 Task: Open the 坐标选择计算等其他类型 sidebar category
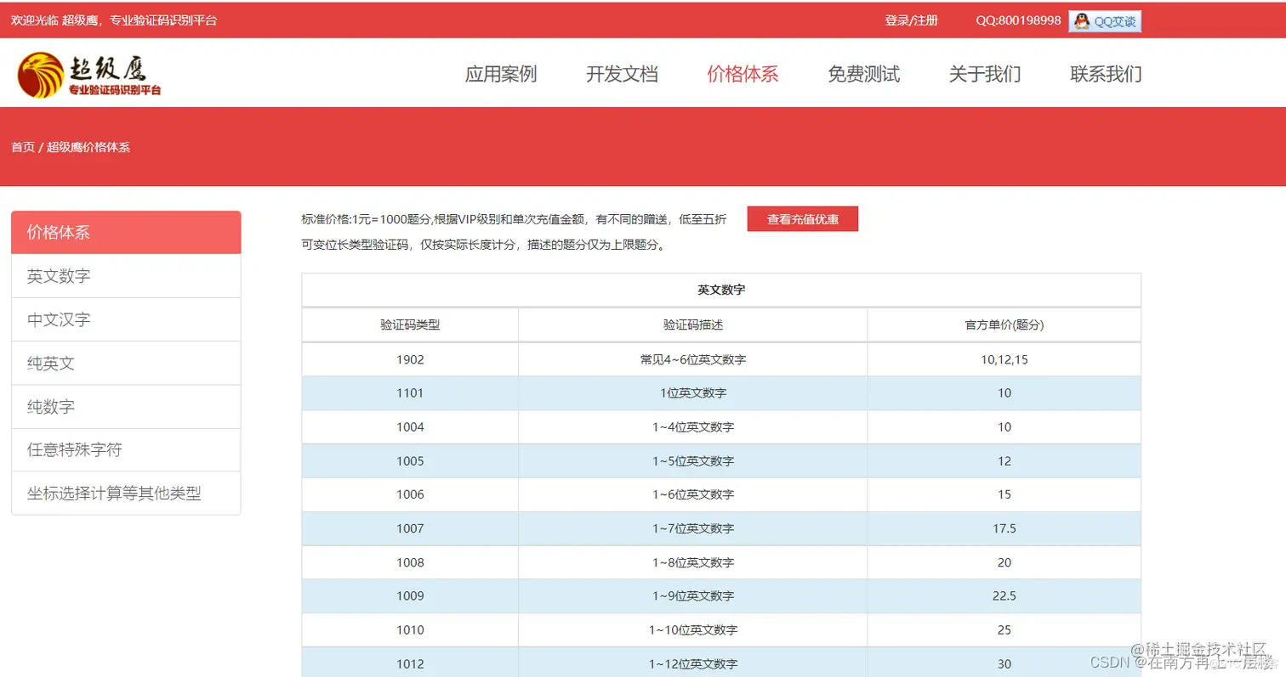[126, 493]
